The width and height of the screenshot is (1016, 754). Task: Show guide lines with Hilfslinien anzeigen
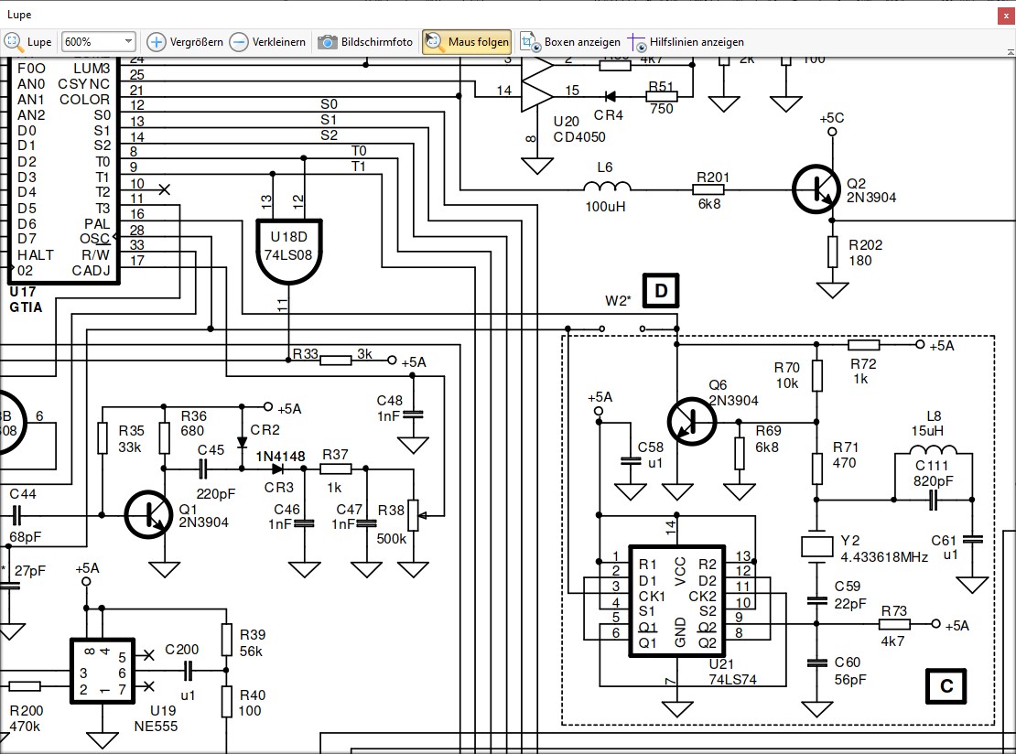pyautogui.click(x=686, y=42)
